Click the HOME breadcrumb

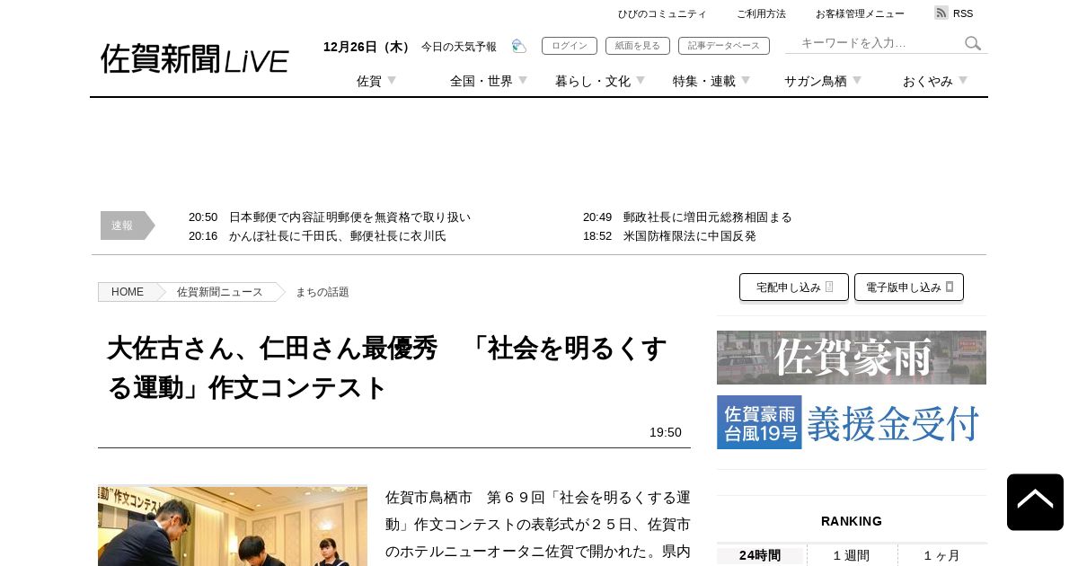128,292
